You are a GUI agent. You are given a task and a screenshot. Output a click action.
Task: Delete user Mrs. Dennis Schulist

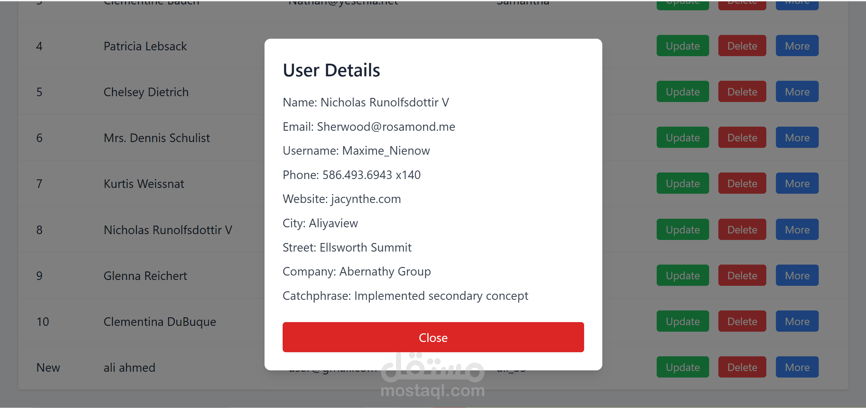(742, 137)
